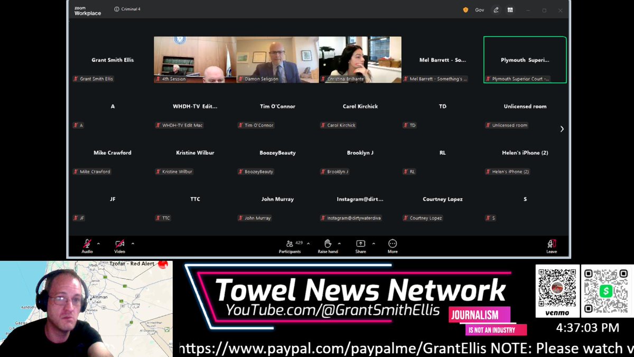The width and height of the screenshot is (634, 357).
Task: Click muted mic icon beside Damon Seligson label
Action: [240, 79]
